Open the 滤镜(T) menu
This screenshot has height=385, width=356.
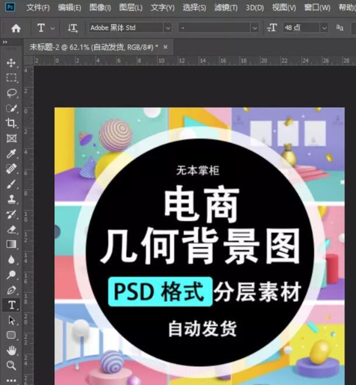[226, 8]
